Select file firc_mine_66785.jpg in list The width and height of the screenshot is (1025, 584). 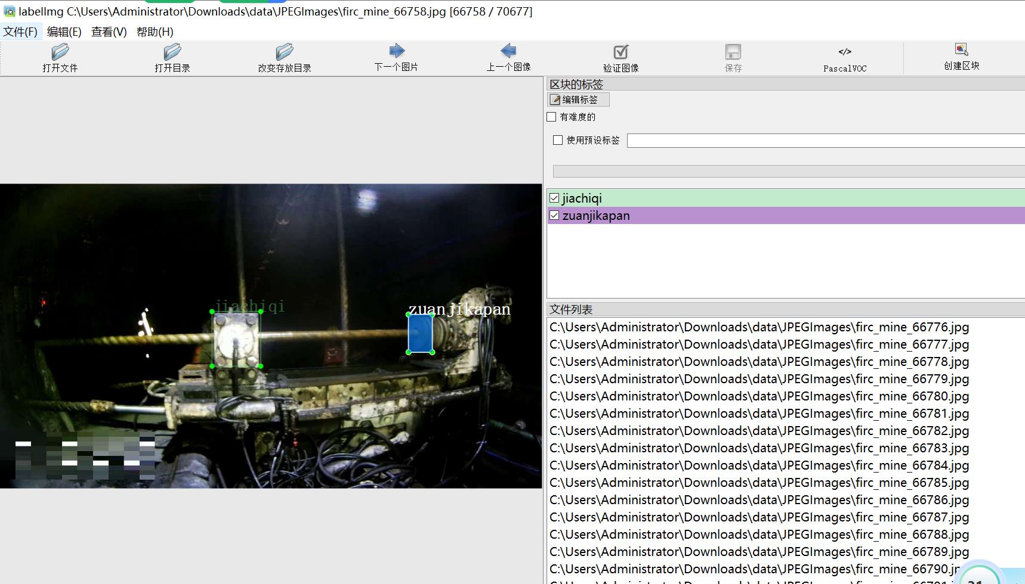(759, 482)
